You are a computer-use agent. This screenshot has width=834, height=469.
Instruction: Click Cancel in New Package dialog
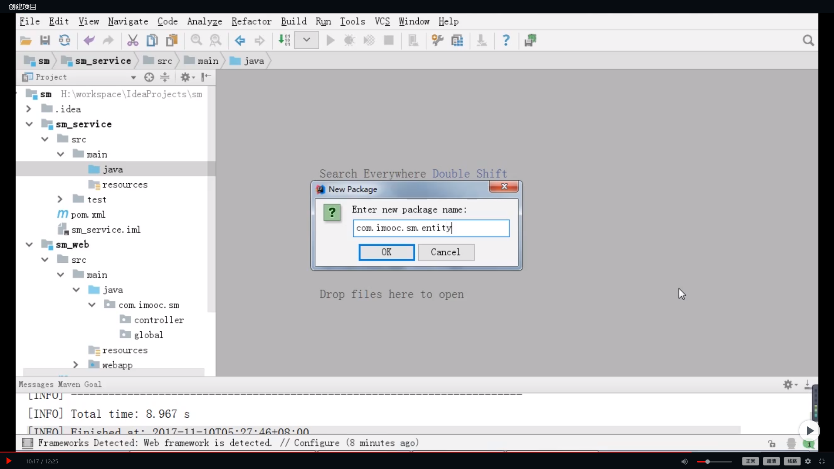[446, 252]
